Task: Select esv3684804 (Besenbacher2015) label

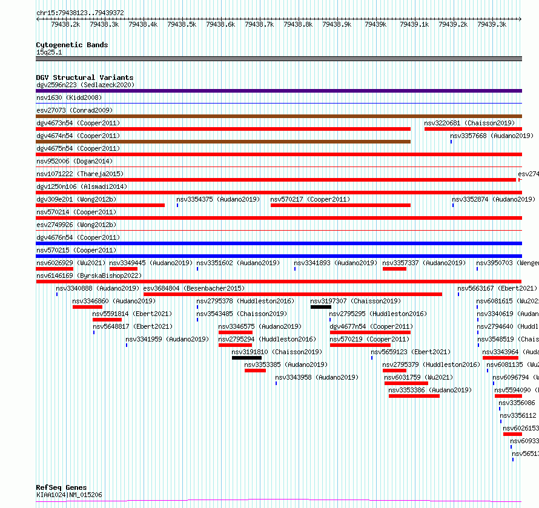Action: coord(194,288)
